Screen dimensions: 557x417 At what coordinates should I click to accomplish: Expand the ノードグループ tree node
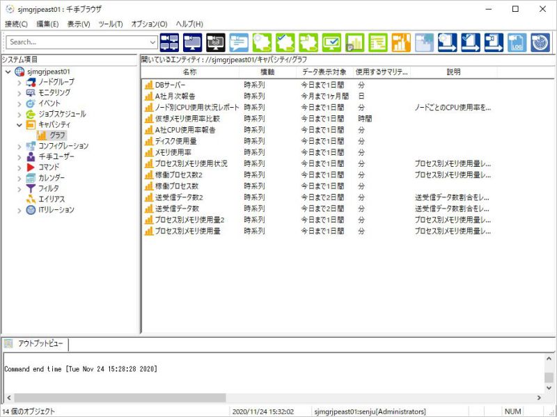click(19, 83)
